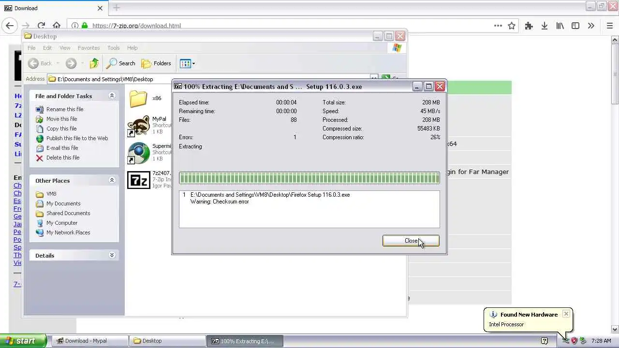Close the 7-Zip extraction dialog via Close button
The image size is (619, 348).
[x=411, y=241]
